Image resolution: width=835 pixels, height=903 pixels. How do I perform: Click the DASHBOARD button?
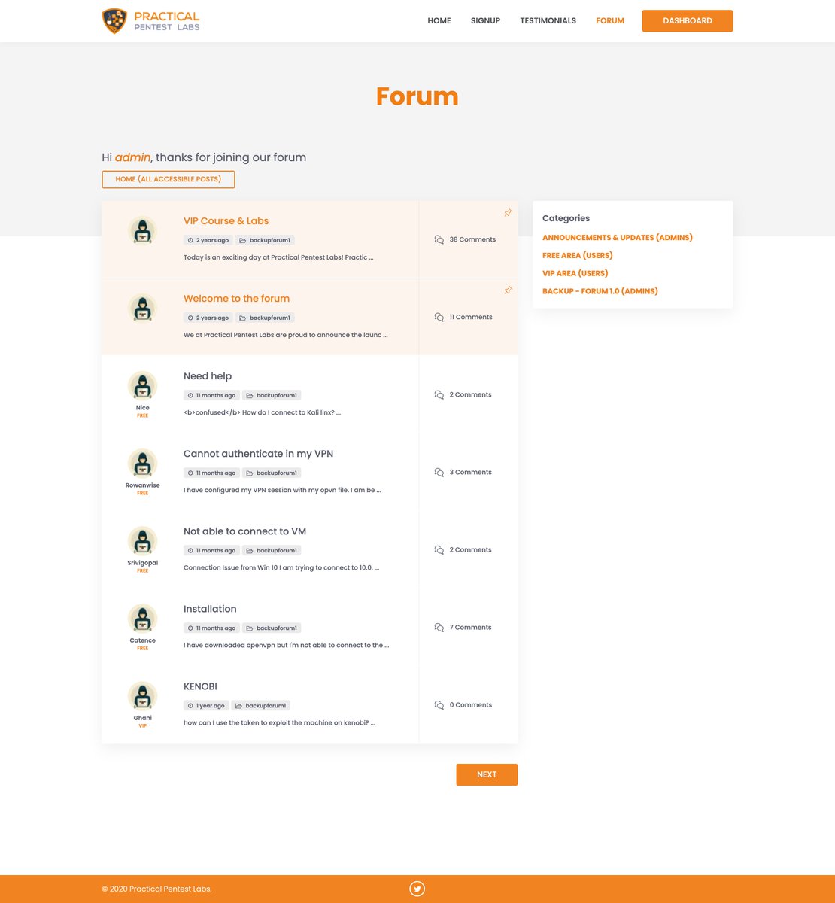click(x=687, y=21)
